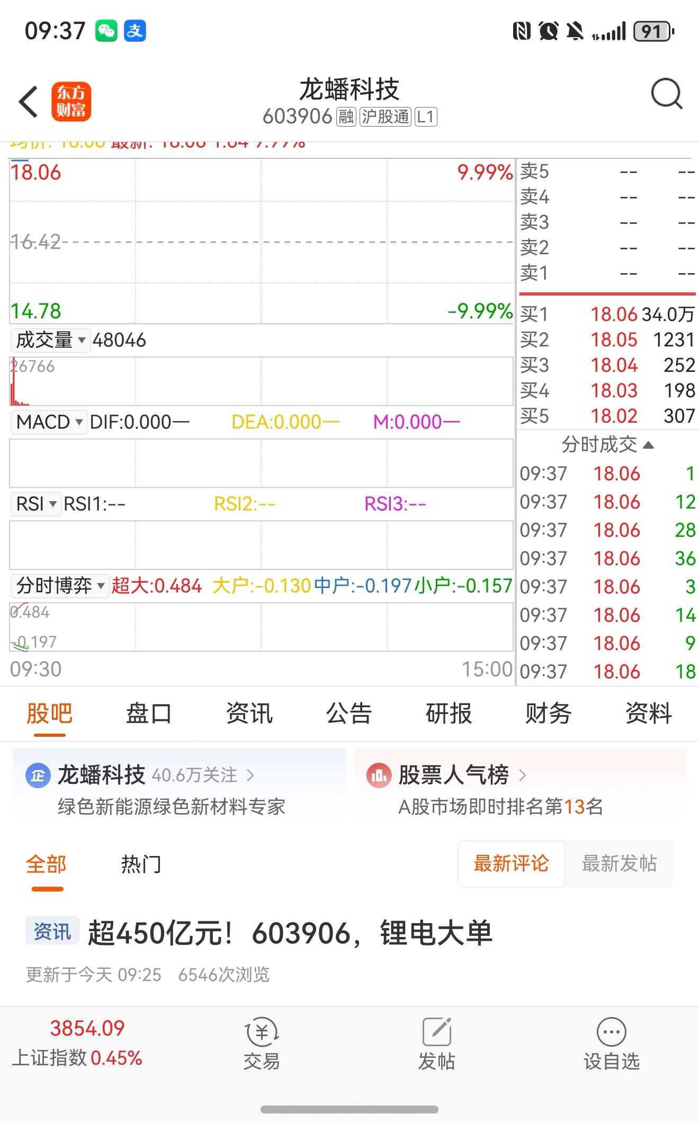
Task: Tap the 发帖 compose post icon
Action: click(437, 1032)
